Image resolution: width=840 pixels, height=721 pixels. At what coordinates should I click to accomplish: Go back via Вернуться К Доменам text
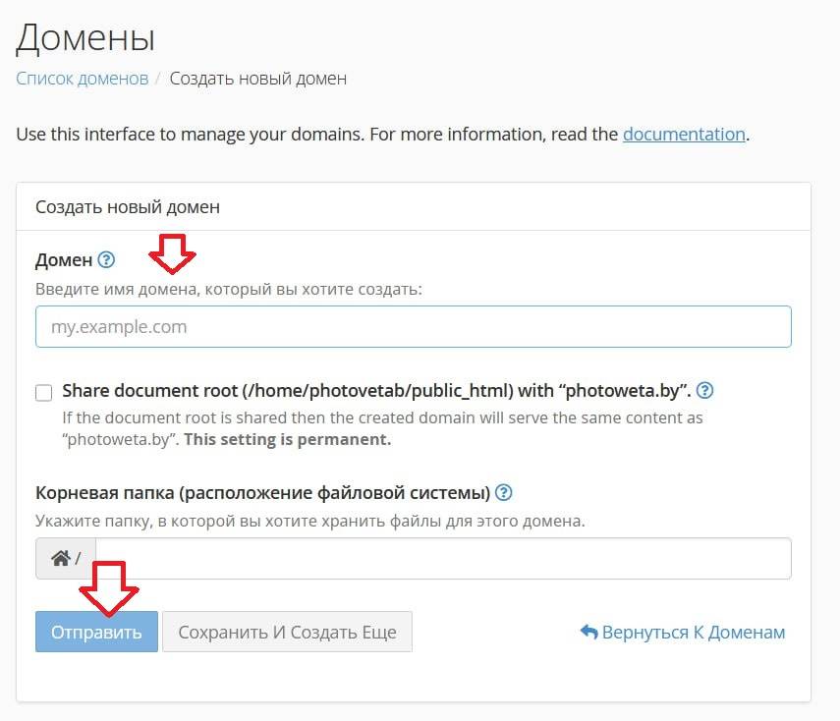click(694, 633)
